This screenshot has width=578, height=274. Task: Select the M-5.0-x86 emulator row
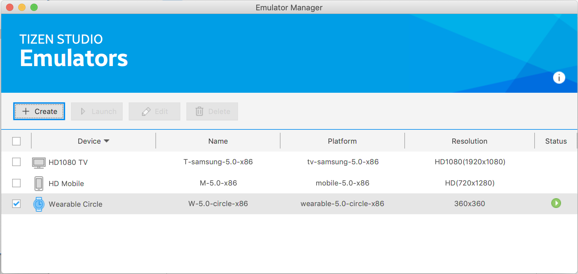[218, 183]
